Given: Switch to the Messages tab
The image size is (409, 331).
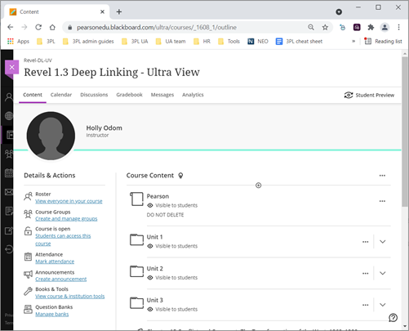Looking at the screenshot, I should tap(162, 95).
